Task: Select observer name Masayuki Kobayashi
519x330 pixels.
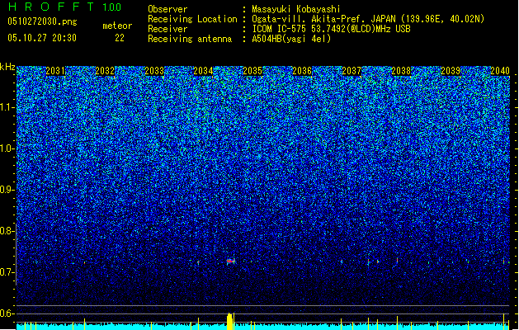Action: click(x=296, y=9)
